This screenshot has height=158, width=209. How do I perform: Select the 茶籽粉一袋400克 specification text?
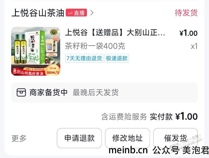[x=95, y=46]
